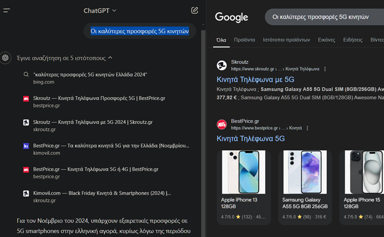Open more options for the BestPrice.gr result
Image resolution: width=384 pixels, height=237 pixels.
coord(307,128)
